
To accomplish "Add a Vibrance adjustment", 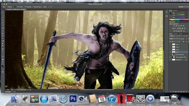I will [183, 26].
